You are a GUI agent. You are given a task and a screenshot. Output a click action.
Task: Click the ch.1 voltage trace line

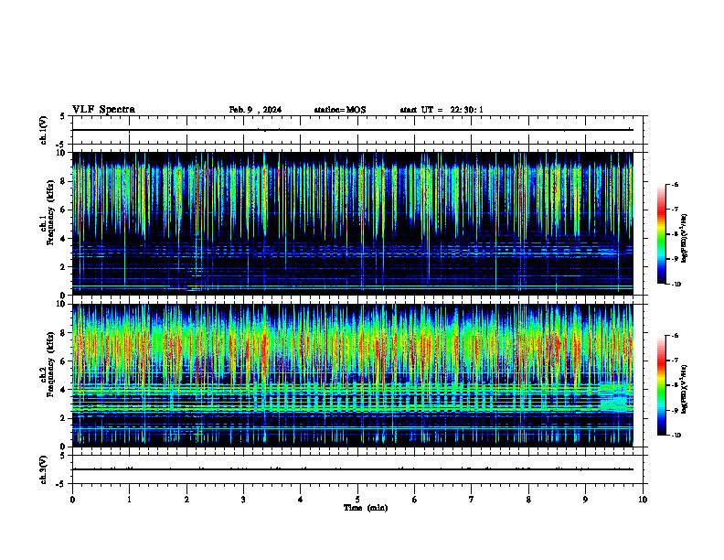click(x=353, y=130)
